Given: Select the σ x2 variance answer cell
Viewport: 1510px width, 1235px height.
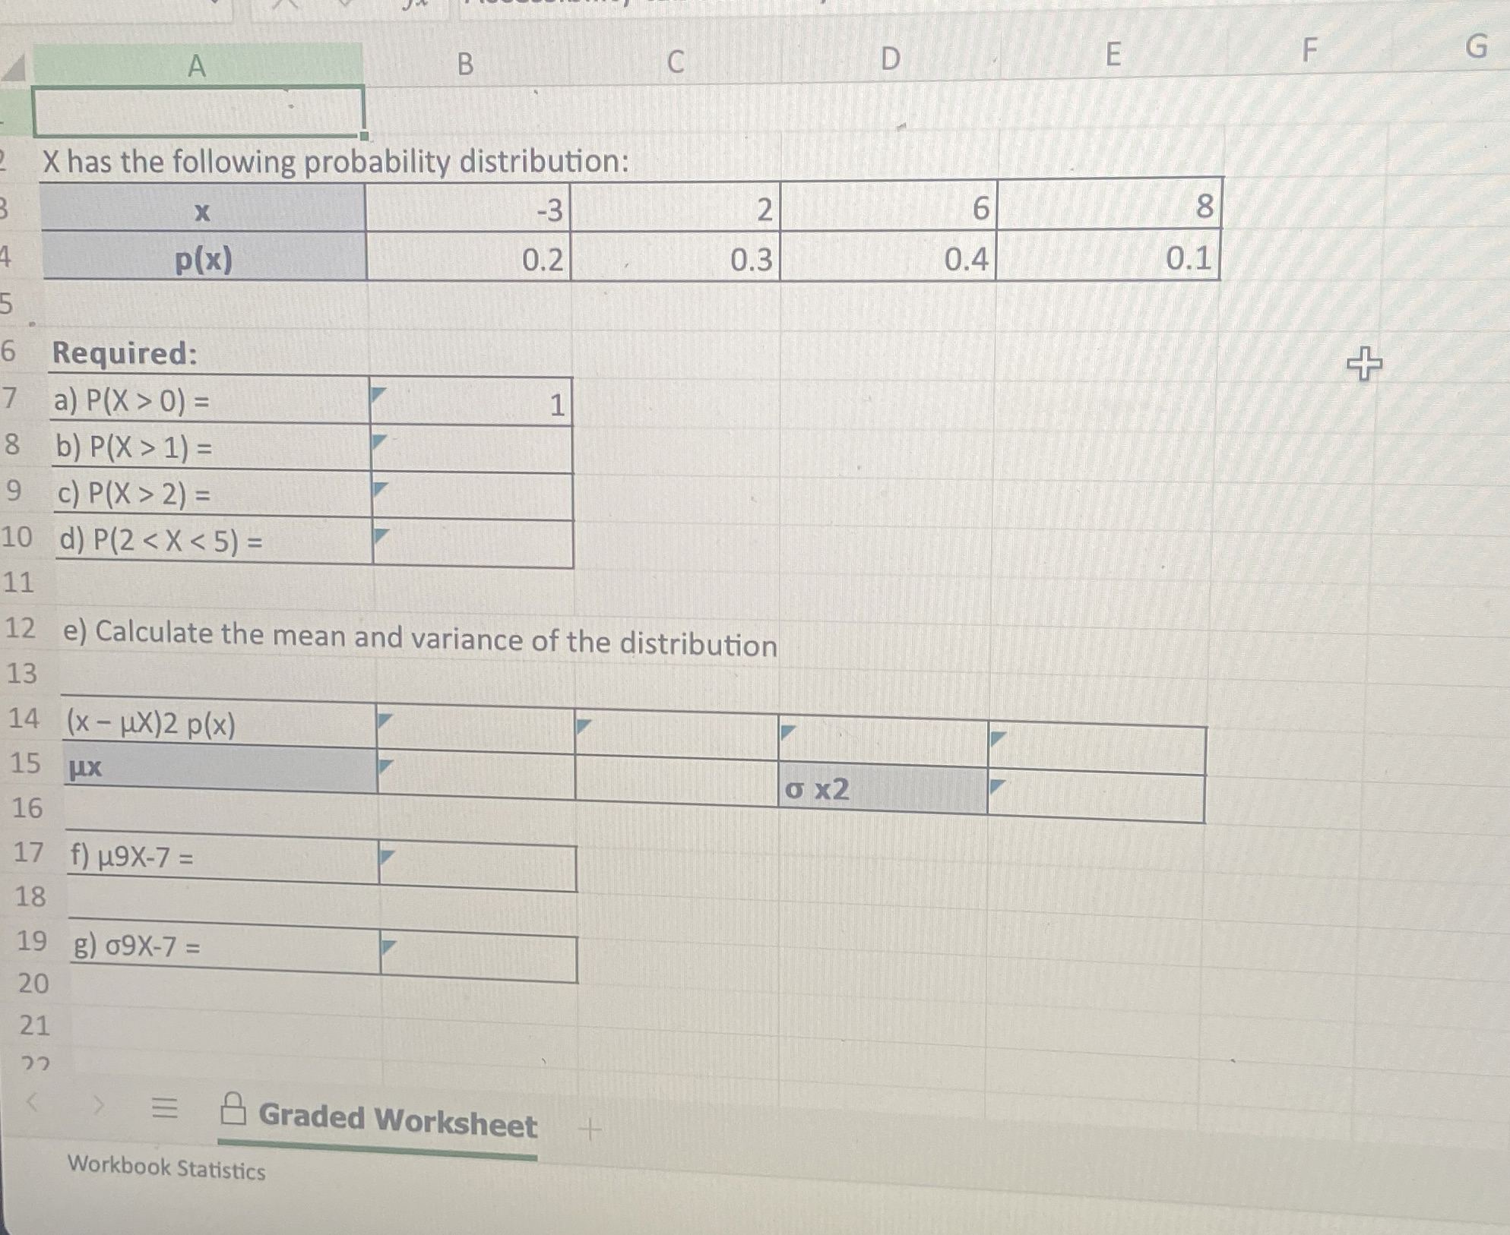Looking at the screenshot, I should point(1096,796).
